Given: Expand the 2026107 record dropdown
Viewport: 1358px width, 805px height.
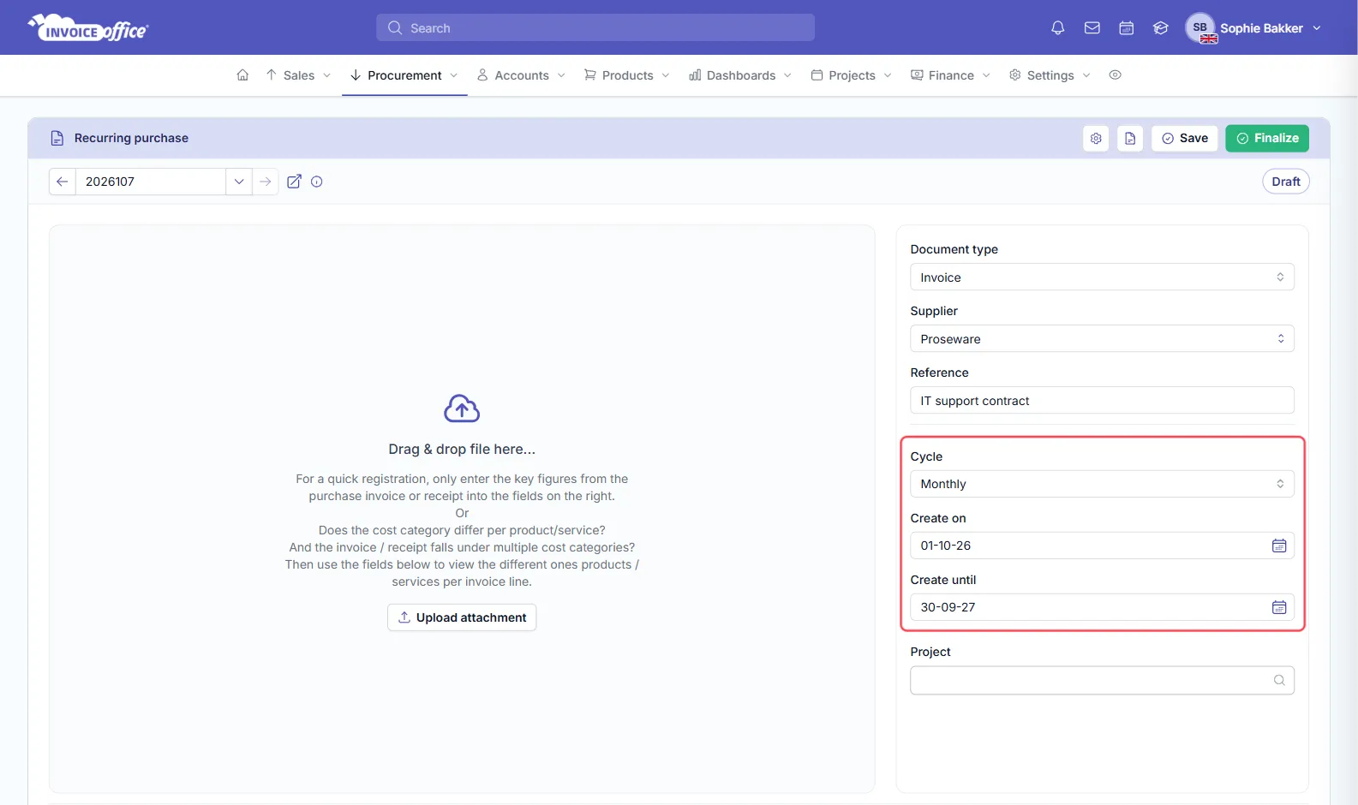Looking at the screenshot, I should click(239, 182).
